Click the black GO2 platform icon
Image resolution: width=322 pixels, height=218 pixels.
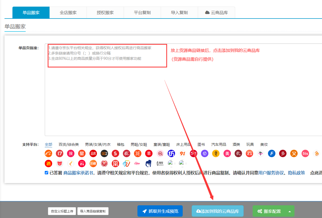click(104, 153)
